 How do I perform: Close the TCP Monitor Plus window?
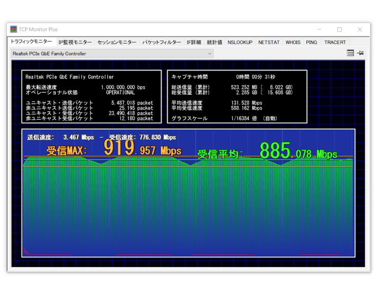point(360,29)
